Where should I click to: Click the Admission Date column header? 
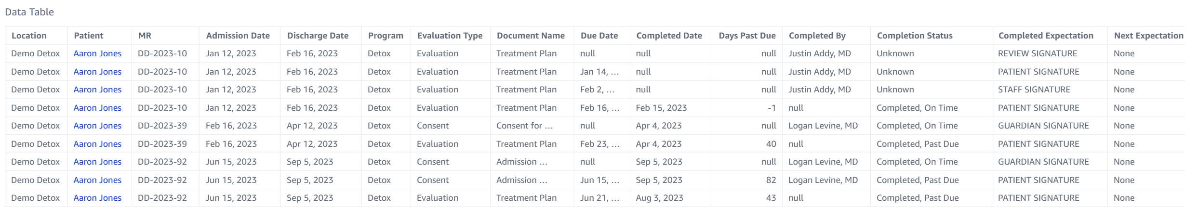[238, 36]
